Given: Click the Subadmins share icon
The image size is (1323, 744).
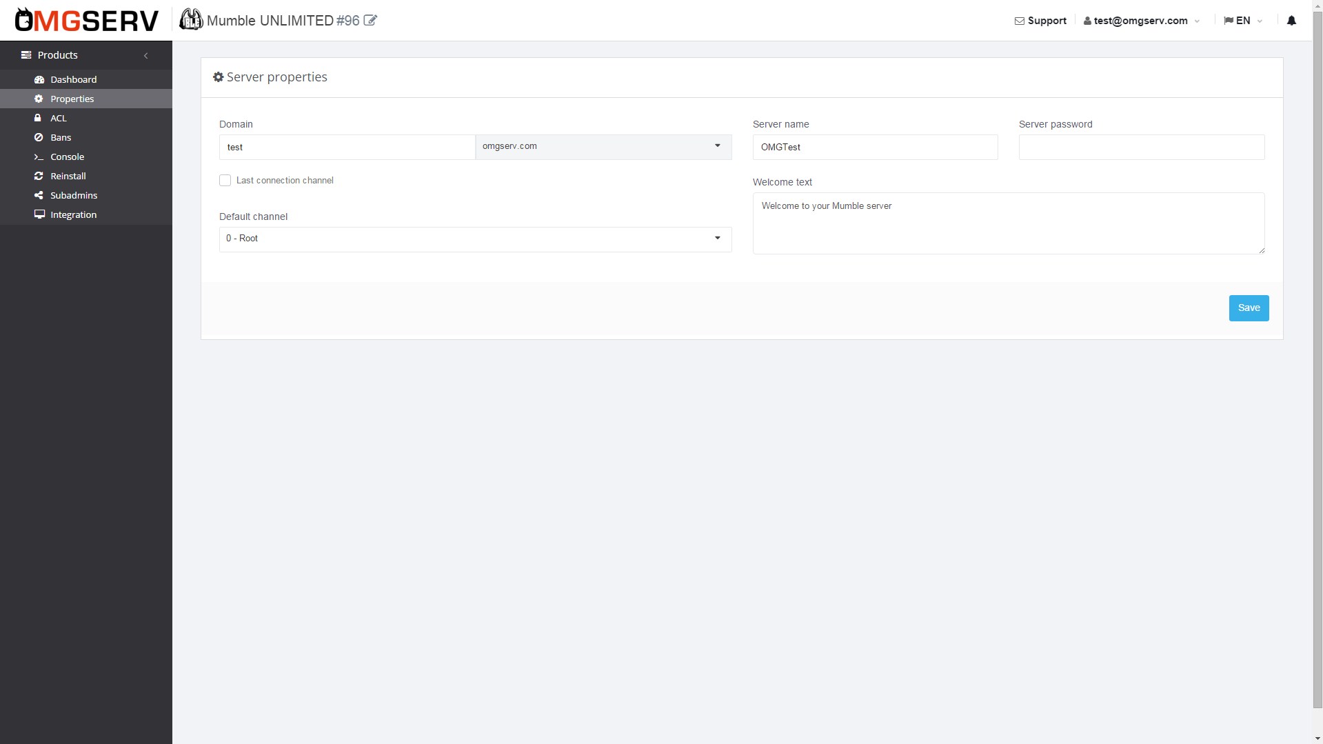Looking at the screenshot, I should [x=39, y=196].
